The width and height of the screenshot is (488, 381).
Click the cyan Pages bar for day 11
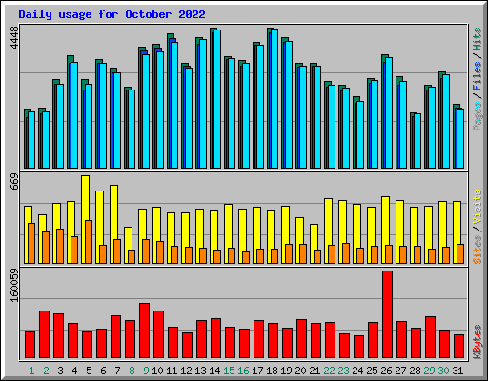(x=174, y=105)
